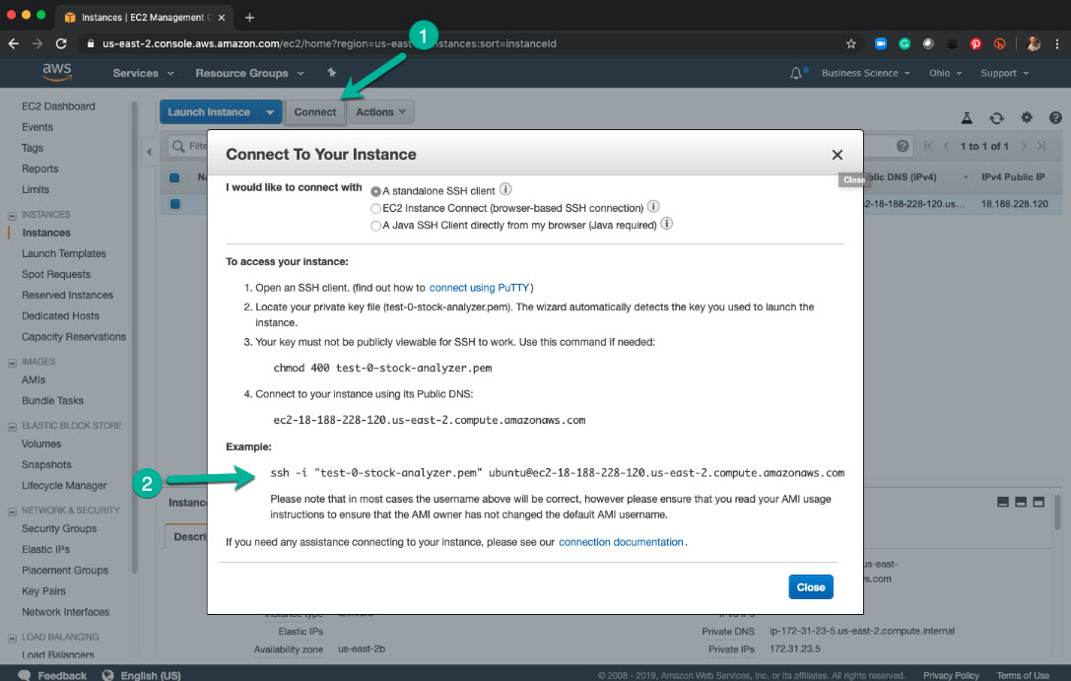Open the Pinterest browser extension
Screen dimensions: 1071x681
coord(975,43)
